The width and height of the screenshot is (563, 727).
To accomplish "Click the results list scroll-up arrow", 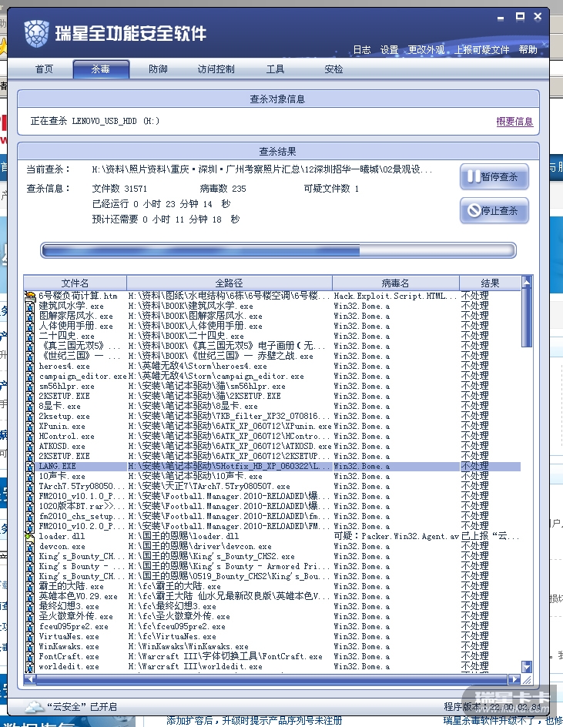I will [526, 281].
